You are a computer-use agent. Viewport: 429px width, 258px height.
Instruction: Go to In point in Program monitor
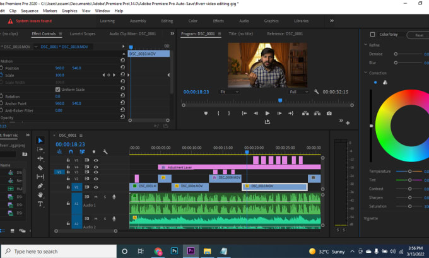pos(244,114)
